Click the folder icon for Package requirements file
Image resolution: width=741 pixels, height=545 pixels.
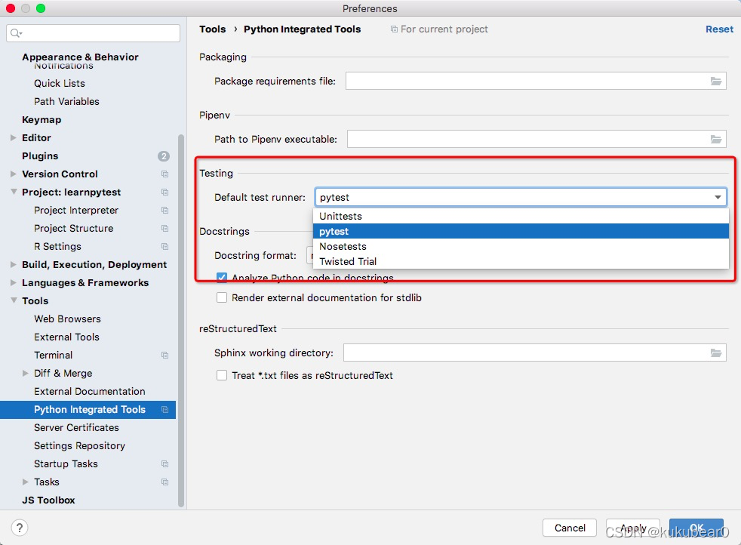click(x=716, y=82)
